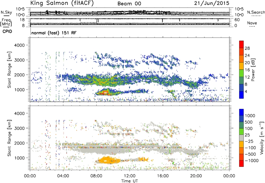Image resolution: width=265 pixels, height=183 pixels.
Task: Select the light green 12–16 dB Power segment
Action: 241,73
